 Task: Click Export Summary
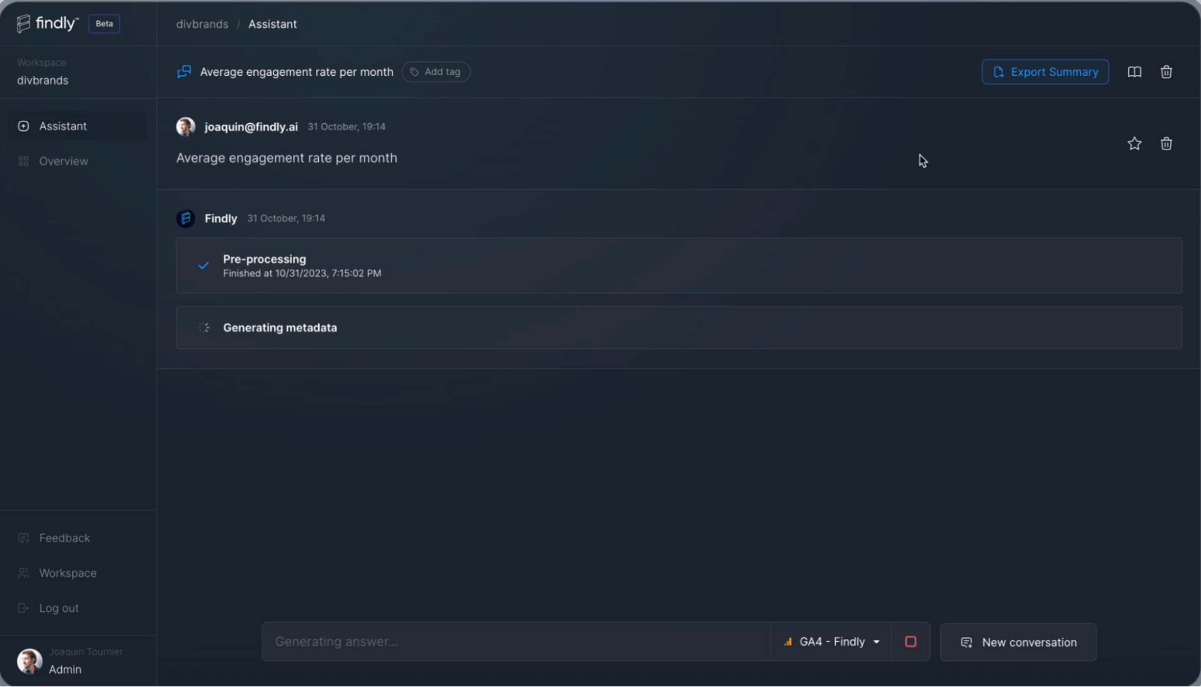click(x=1045, y=72)
